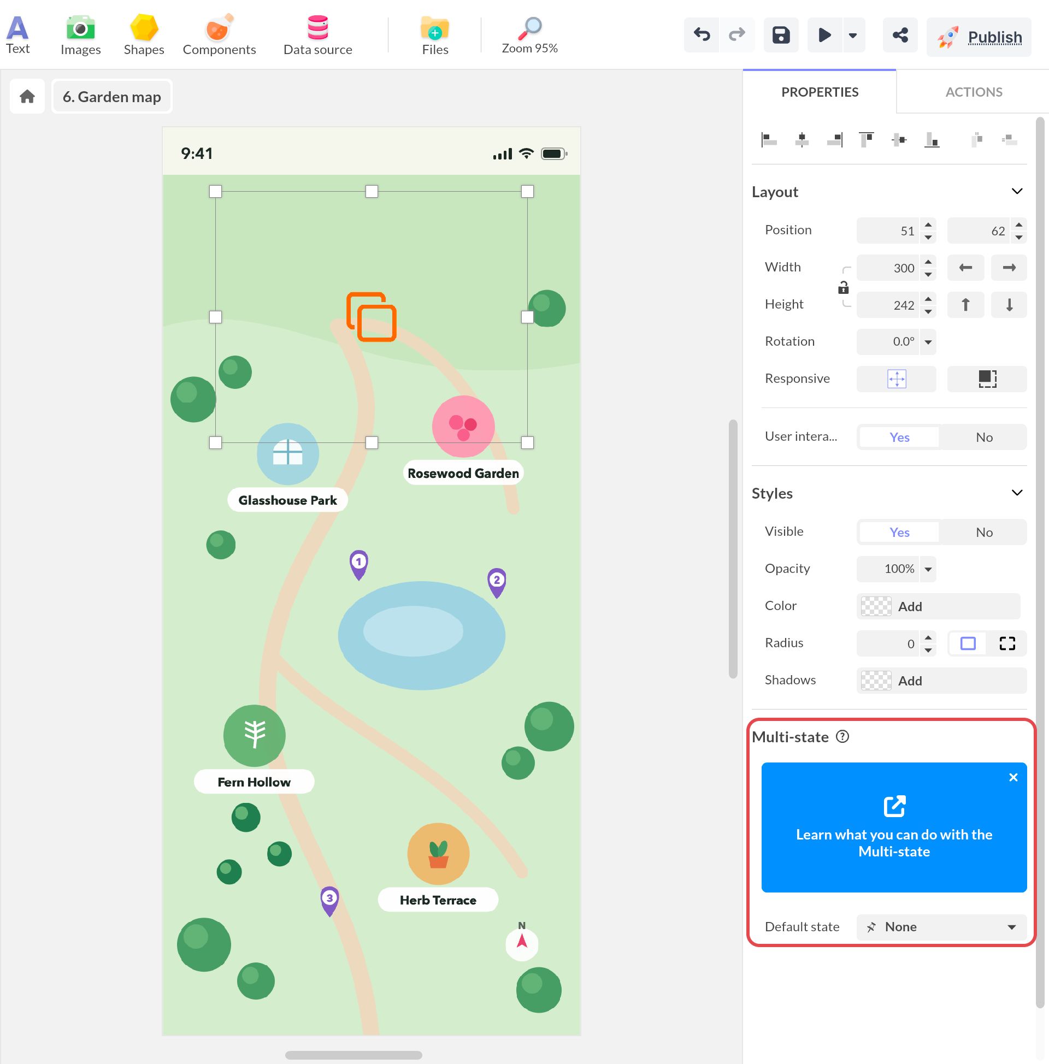Align selected element to the top

tap(867, 140)
